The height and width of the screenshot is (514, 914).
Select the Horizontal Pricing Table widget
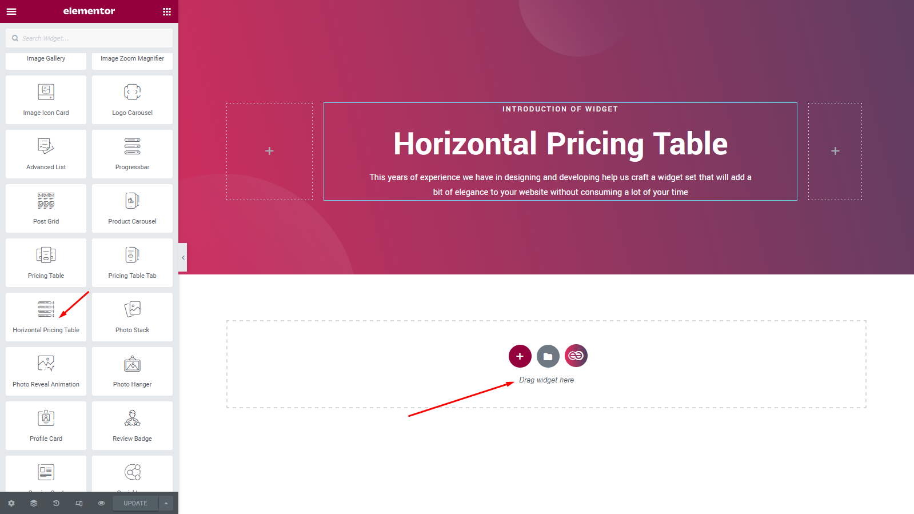(46, 317)
